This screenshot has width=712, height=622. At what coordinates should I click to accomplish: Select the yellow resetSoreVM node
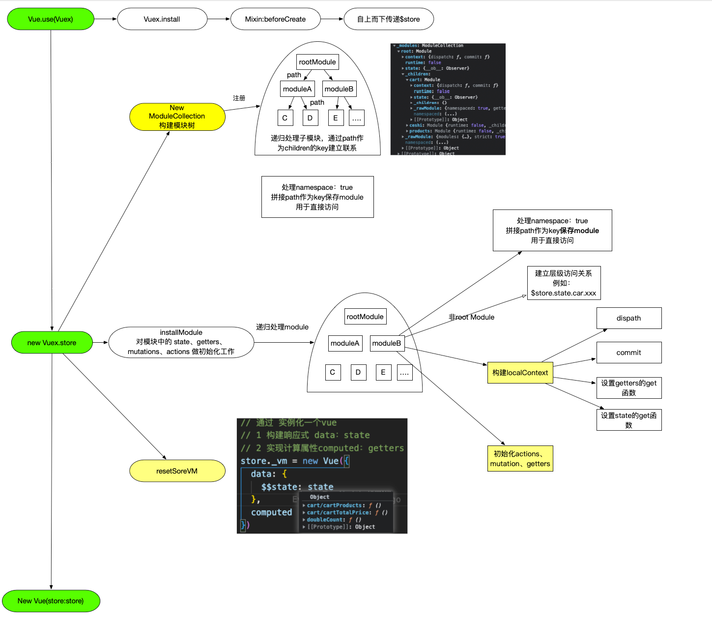[x=177, y=471]
